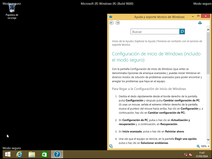Print the current help topic
This screenshot has height=159, width=212.
tap(200, 23)
